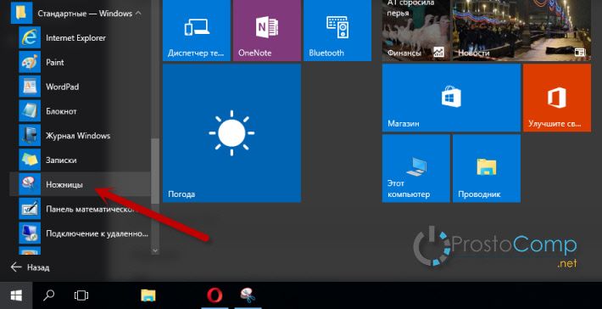The image size is (602, 309).
Task: Click the app list scroll-down arrow
Action: (x=155, y=250)
